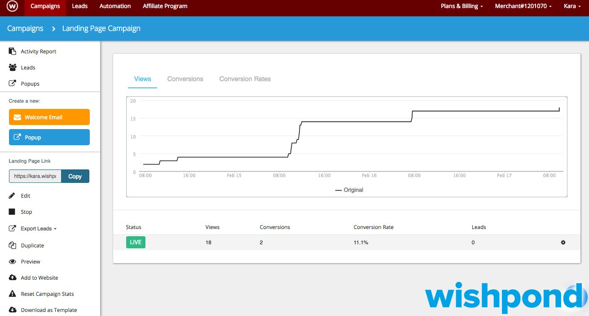
Task: Click the Reset Campaign Stats warning icon
Action: pyautogui.click(x=13, y=294)
